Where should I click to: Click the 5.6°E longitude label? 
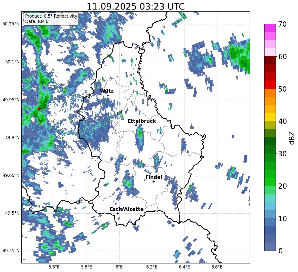tap(54, 267)
